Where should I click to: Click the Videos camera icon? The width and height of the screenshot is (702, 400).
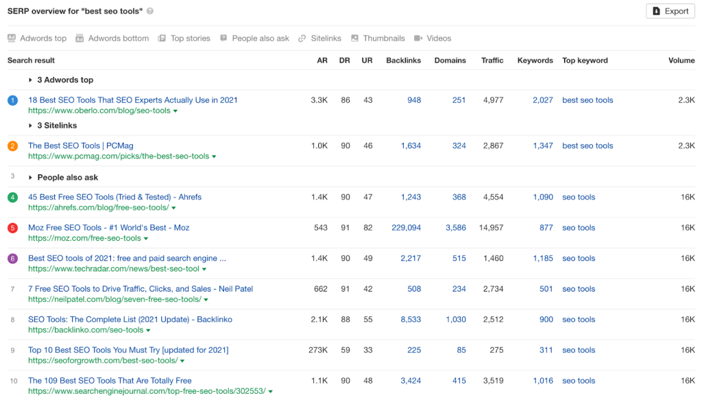(418, 38)
